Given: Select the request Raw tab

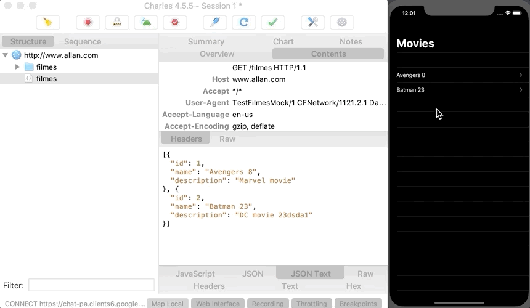Looking at the screenshot, I should click(227, 139).
